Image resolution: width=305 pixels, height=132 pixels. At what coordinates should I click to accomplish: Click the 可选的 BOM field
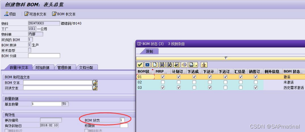(30, 39)
